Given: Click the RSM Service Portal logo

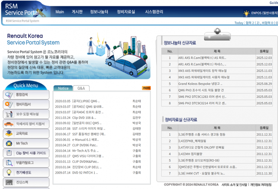Looking at the screenshot, I should 21,10.
